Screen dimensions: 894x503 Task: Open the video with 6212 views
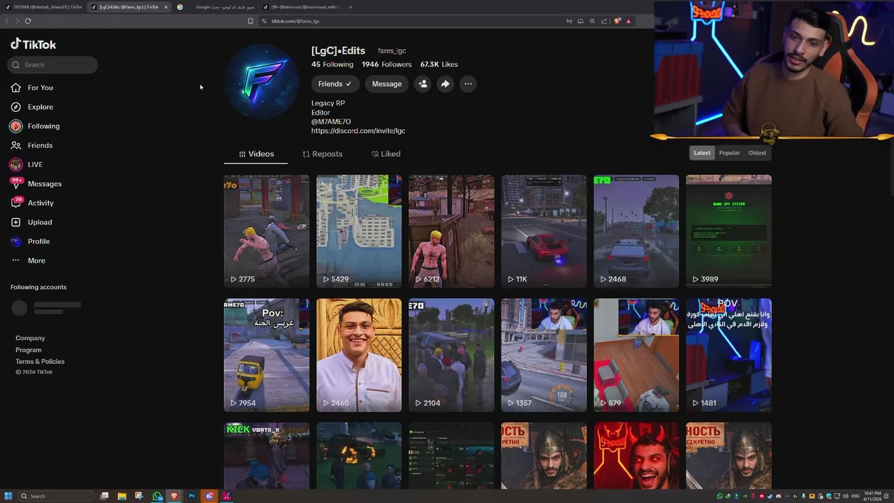pyautogui.click(x=451, y=231)
